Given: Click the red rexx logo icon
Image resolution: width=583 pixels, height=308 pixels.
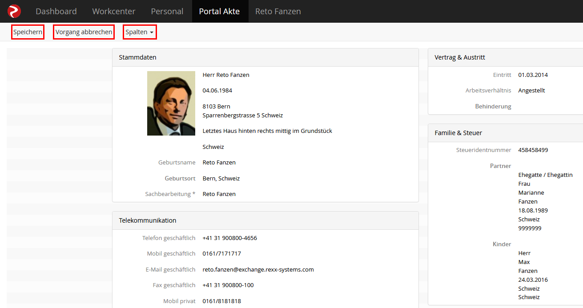Looking at the screenshot, I should click(x=14, y=11).
